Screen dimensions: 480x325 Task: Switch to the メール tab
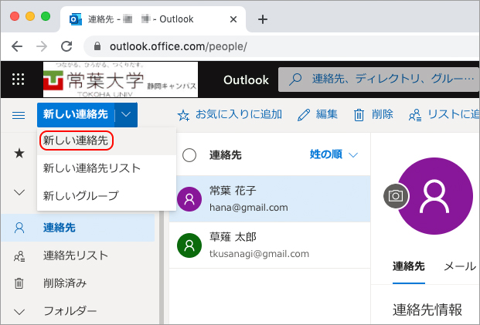point(459,266)
